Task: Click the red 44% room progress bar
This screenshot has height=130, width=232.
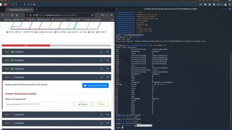Action: click(x=26, y=45)
